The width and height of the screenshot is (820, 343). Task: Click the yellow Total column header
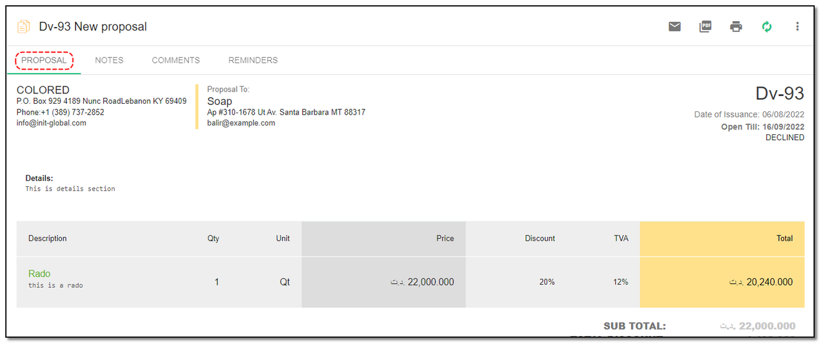pos(784,238)
